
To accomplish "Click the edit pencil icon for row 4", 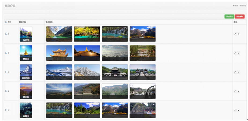I will pos(235,91).
